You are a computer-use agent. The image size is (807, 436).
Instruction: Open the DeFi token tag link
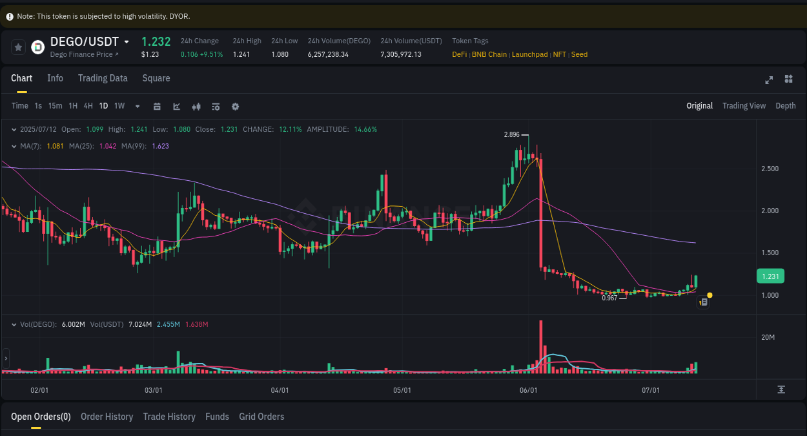click(458, 54)
